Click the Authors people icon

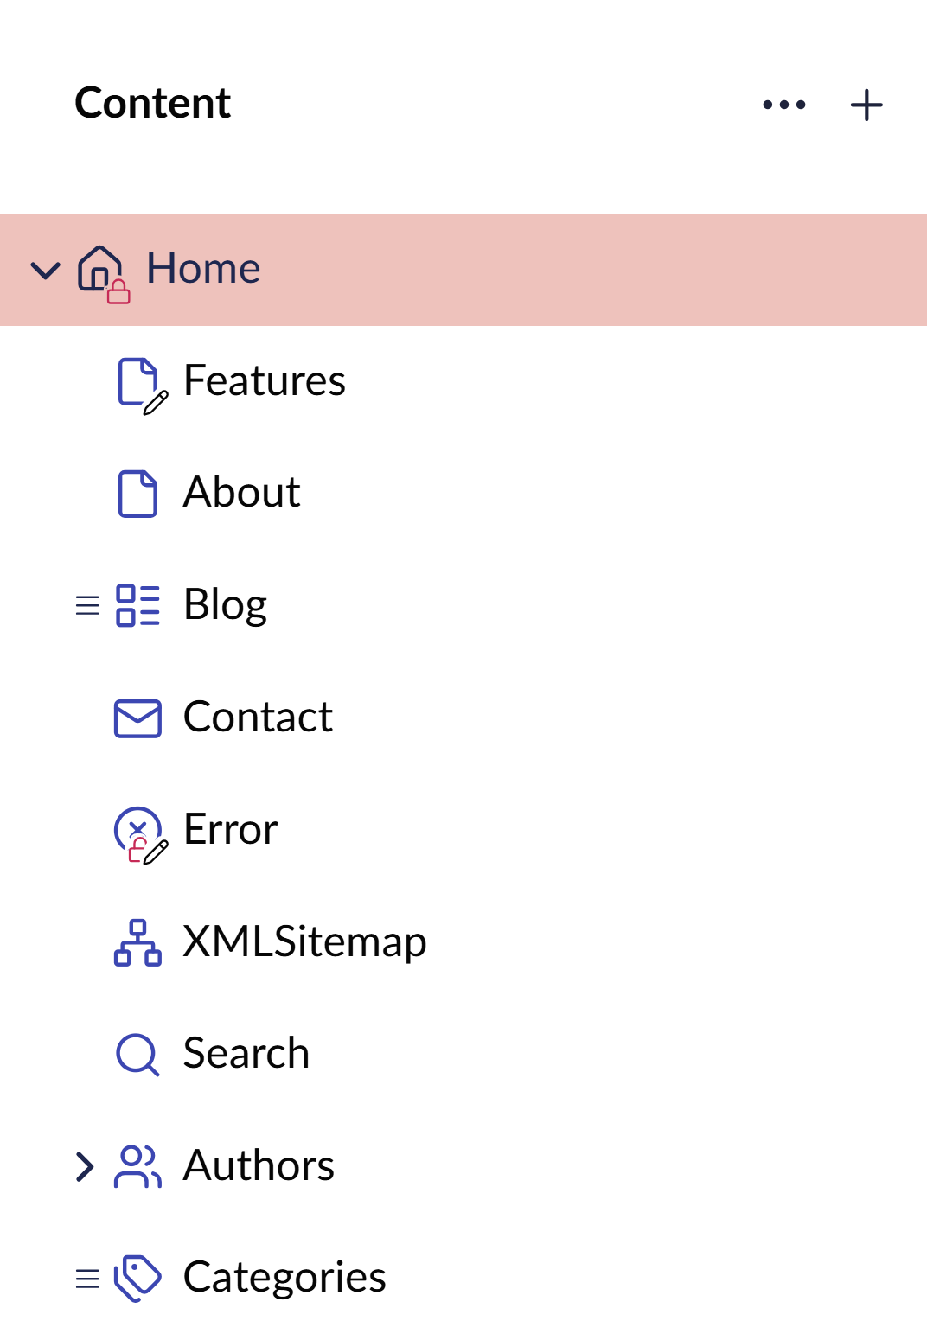point(137,1166)
